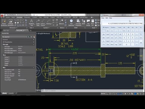This screenshot has height=109, width=145.
Task: Expand the General properties section
Action: (x=34, y=40)
